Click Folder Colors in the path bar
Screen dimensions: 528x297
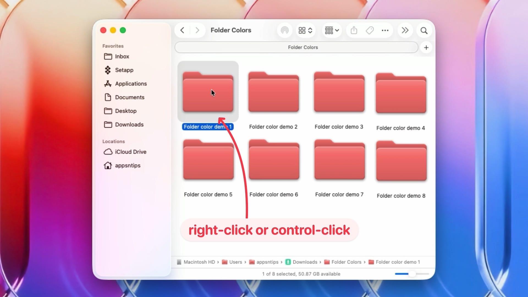click(x=343, y=262)
